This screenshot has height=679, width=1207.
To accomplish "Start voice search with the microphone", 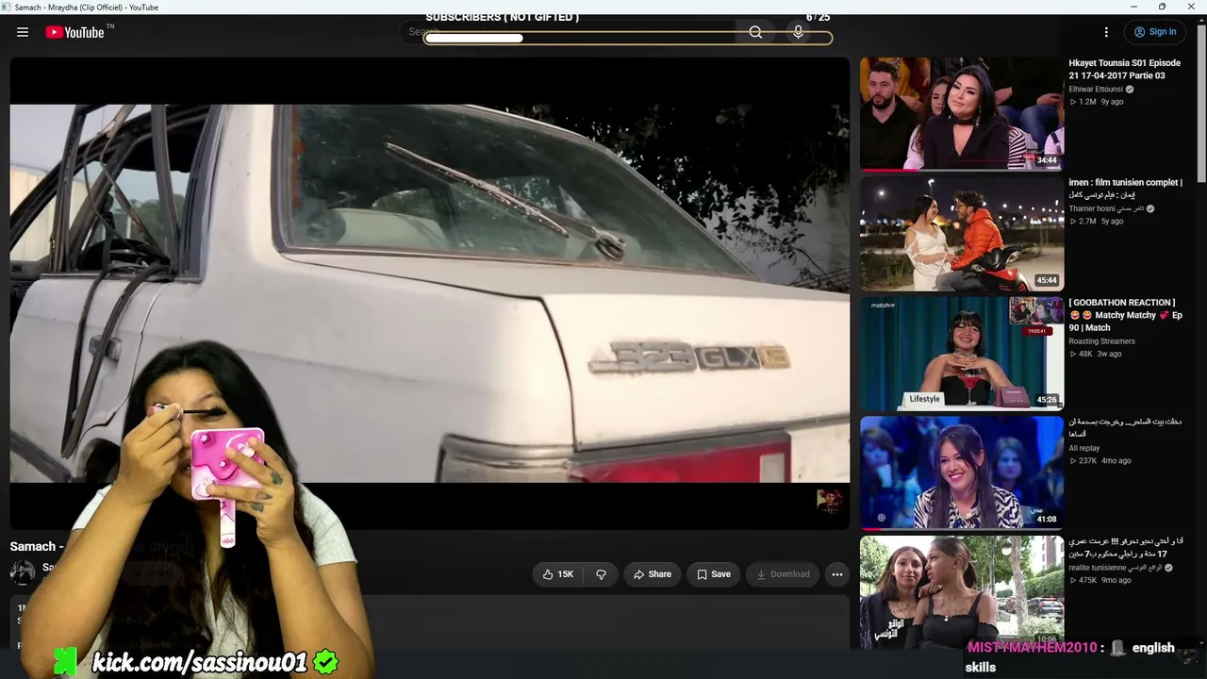I will 798,32.
